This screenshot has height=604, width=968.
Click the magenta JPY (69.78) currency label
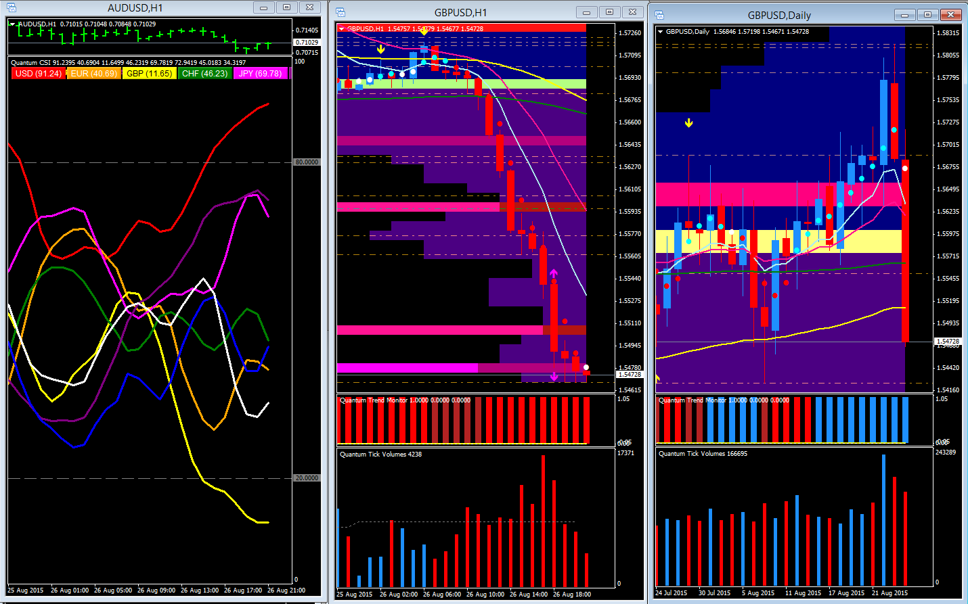pos(261,74)
